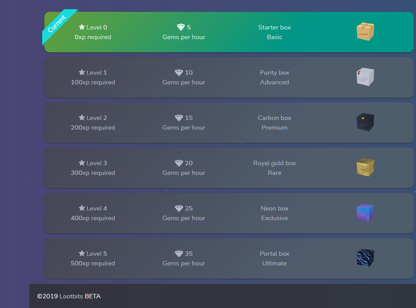Screen dimensions: 416x308
Task: Click the gem icon on the Neon box row
Action: click(179, 208)
